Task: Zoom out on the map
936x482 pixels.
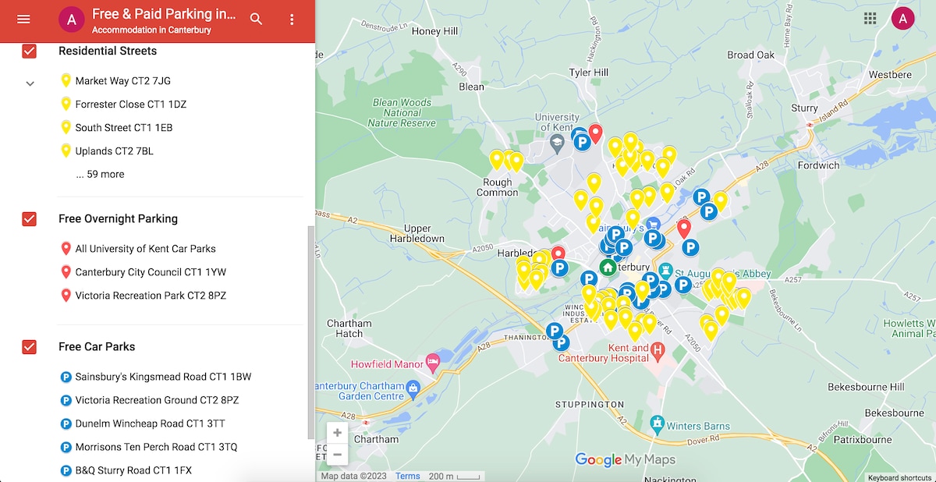Action: (337, 454)
